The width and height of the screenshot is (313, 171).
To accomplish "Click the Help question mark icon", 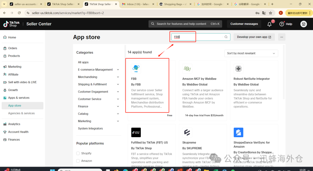I will click(x=281, y=24).
